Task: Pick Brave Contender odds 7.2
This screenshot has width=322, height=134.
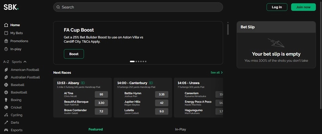Action: coord(101,111)
